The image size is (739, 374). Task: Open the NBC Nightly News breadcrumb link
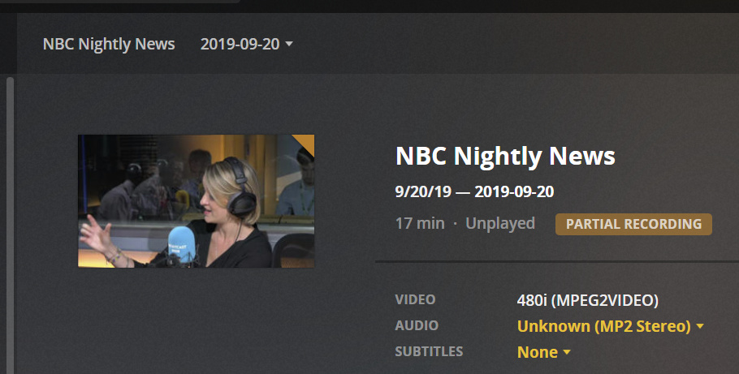tap(109, 44)
